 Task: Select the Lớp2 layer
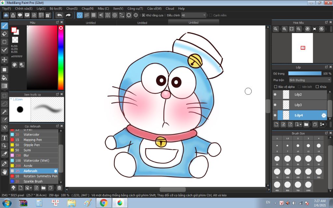coord(300,95)
